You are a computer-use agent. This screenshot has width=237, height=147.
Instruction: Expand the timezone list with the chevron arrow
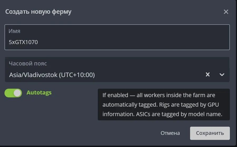(222, 75)
